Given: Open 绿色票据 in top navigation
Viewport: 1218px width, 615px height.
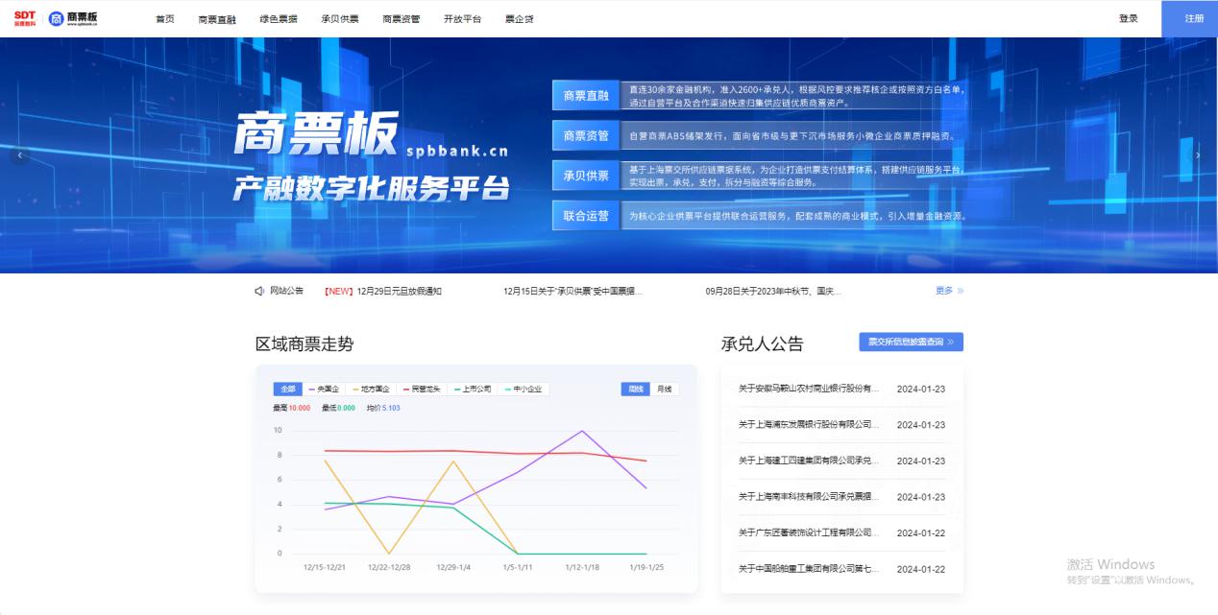Looking at the screenshot, I should point(279,19).
